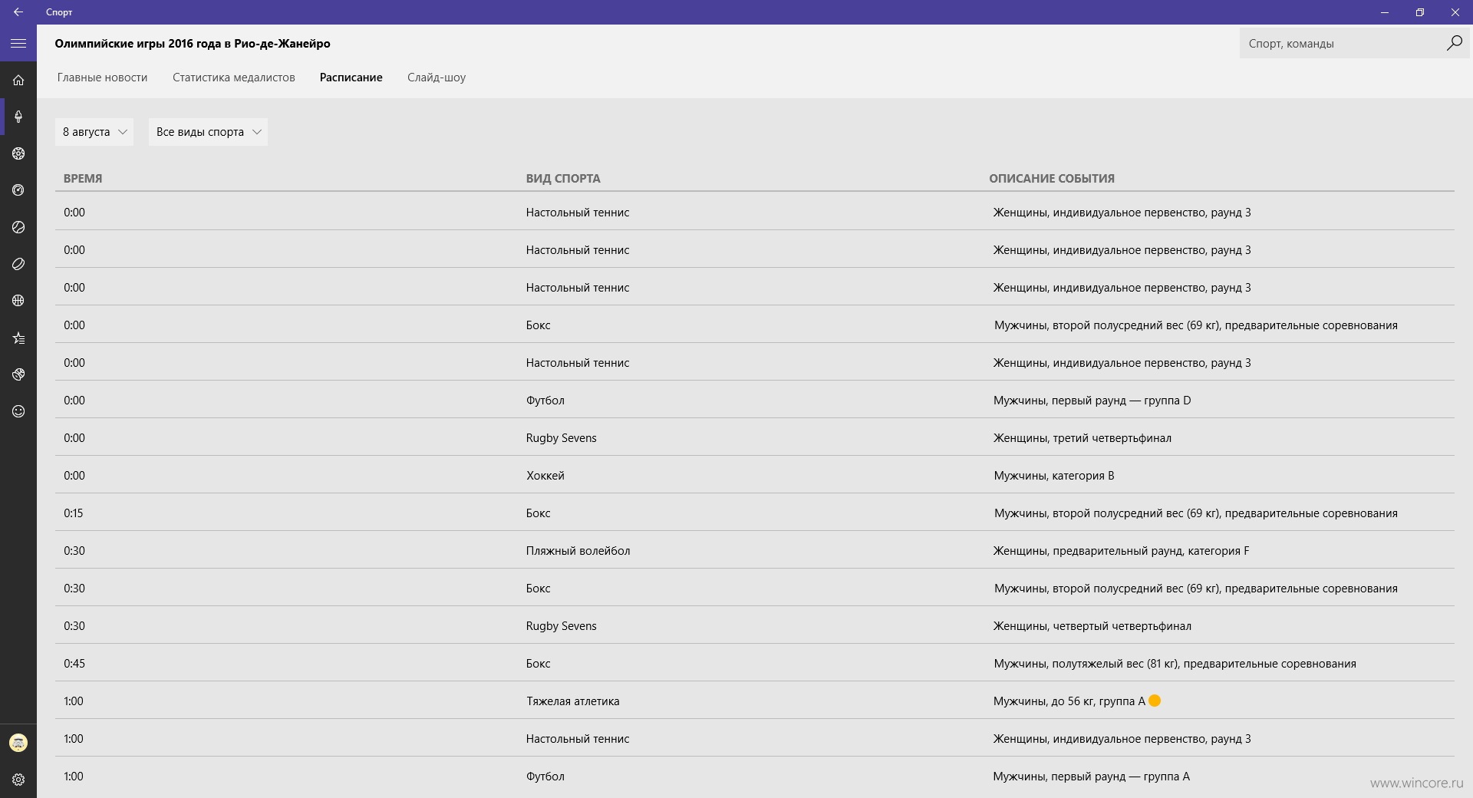1473x798 pixels.
Task: Expand the 8 августа date dropdown
Action: tap(94, 132)
